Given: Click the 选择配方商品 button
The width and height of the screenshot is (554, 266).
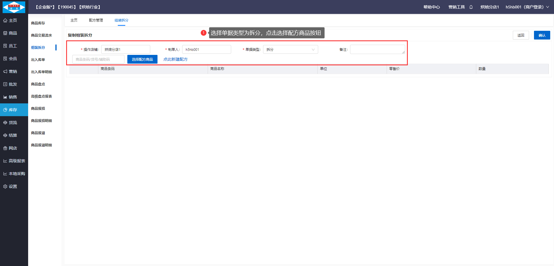Looking at the screenshot, I should pos(142,59).
